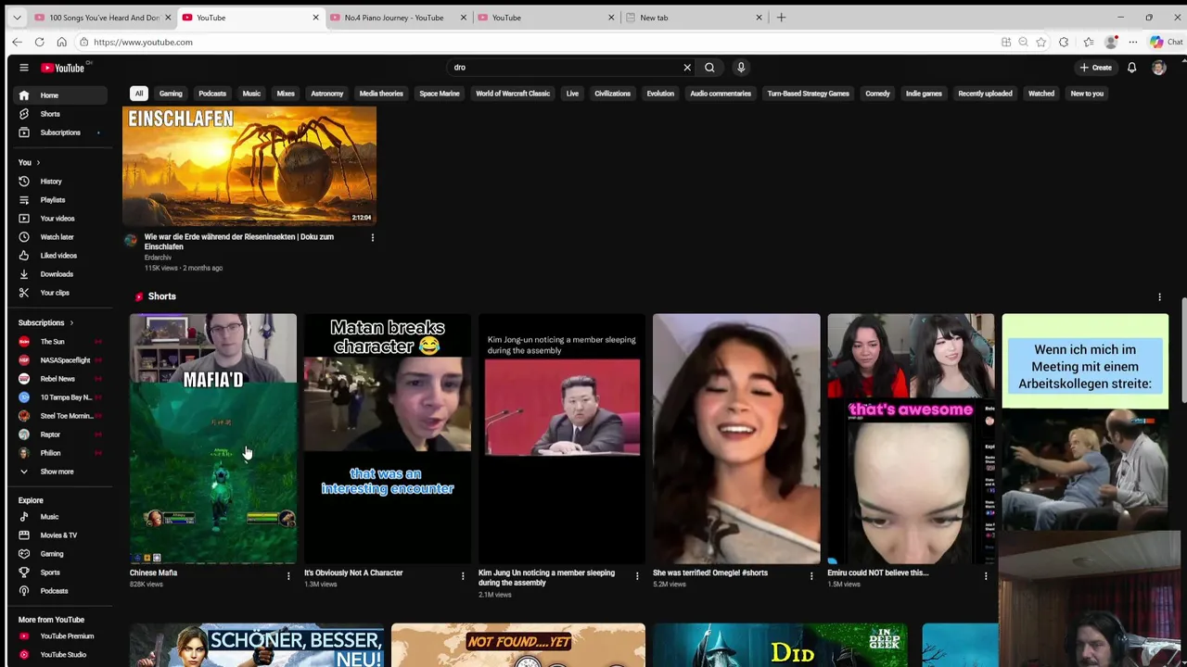The width and height of the screenshot is (1187, 667).
Task: Add page to browser favorites star
Action: (x=1041, y=42)
